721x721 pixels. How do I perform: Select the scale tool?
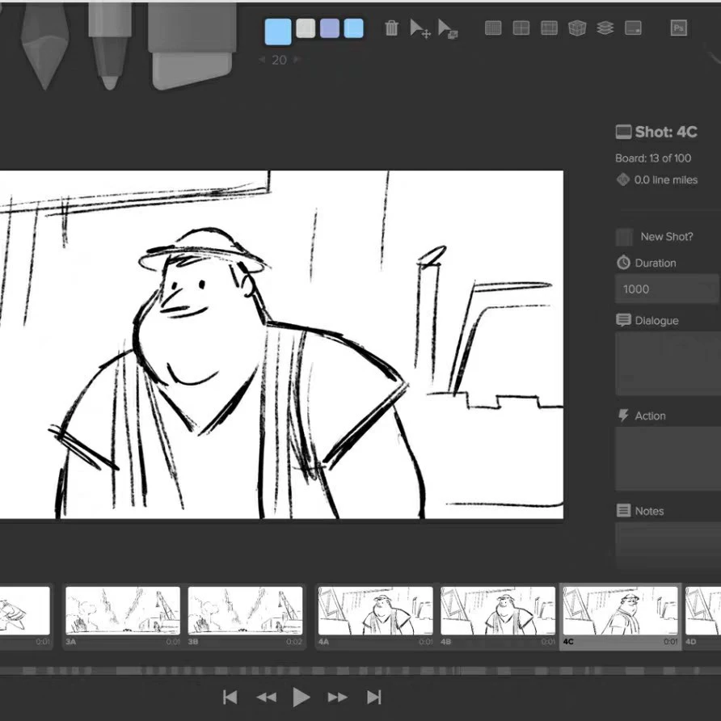448,27
